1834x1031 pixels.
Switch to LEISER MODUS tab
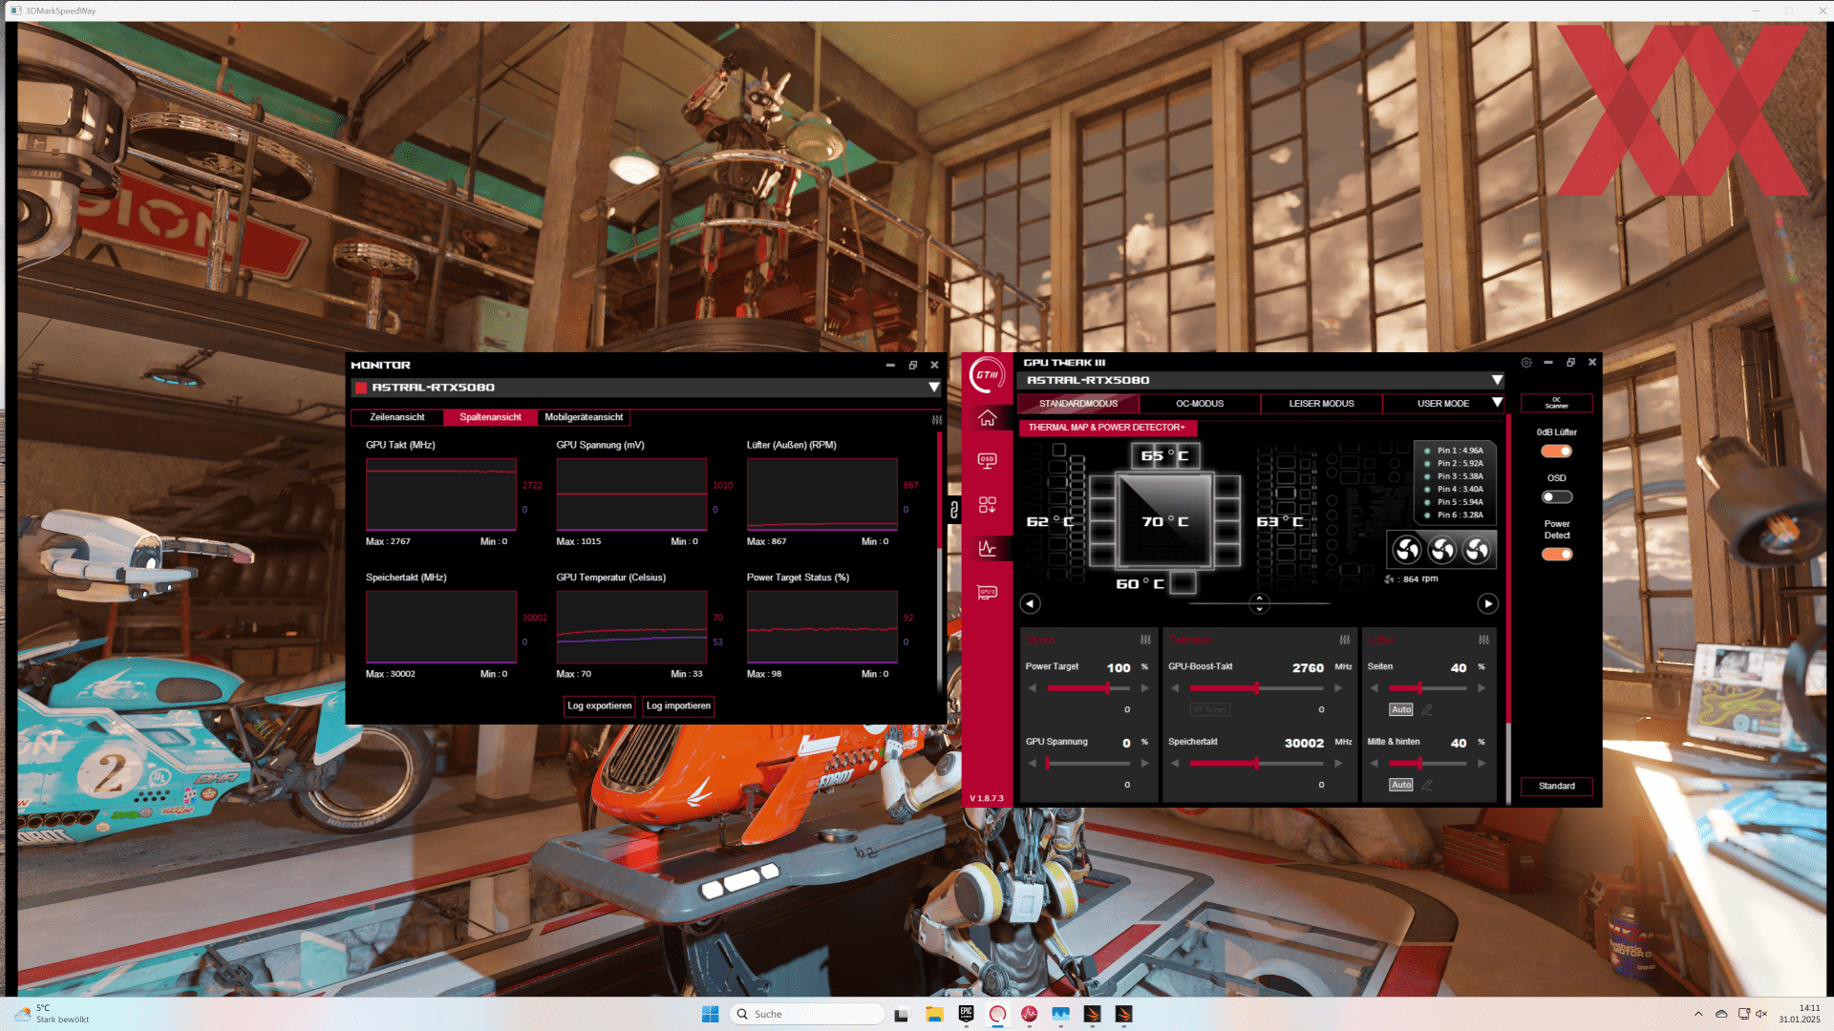pyautogui.click(x=1321, y=404)
